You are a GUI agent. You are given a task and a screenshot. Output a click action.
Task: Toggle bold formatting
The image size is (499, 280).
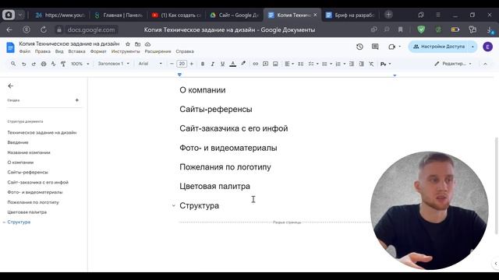click(203, 64)
